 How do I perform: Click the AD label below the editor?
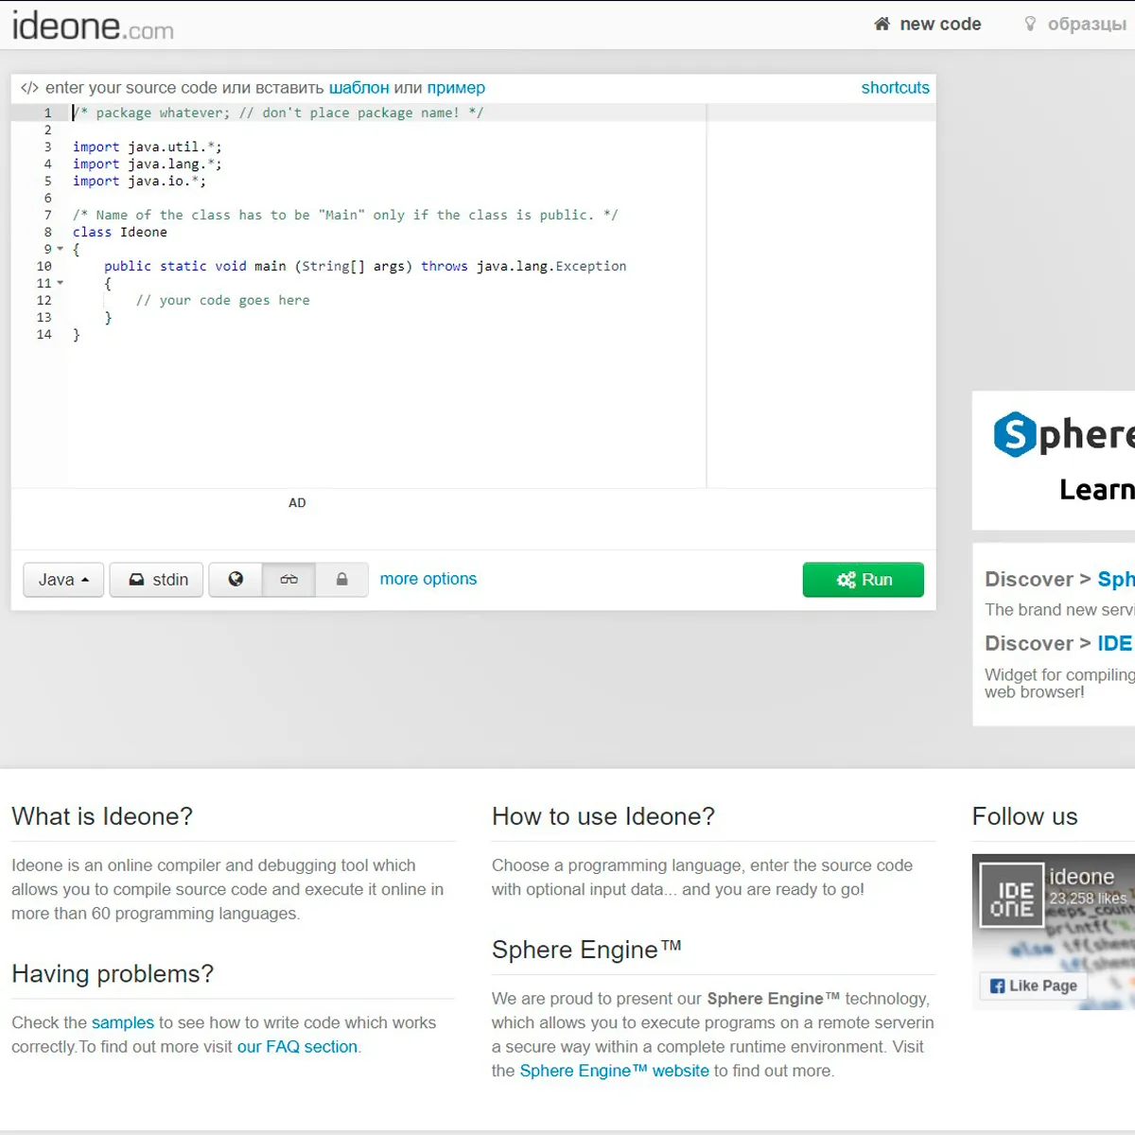point(297,503)
